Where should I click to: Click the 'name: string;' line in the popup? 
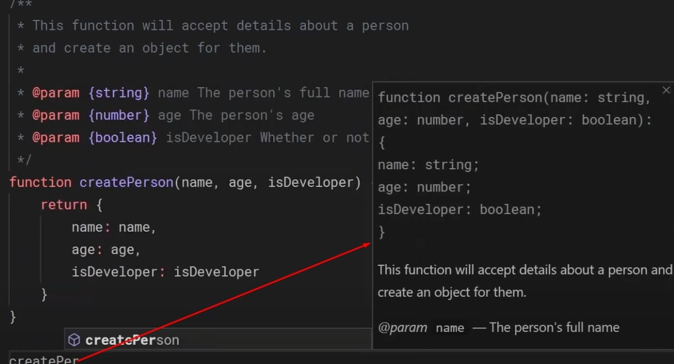pos(428,165)
